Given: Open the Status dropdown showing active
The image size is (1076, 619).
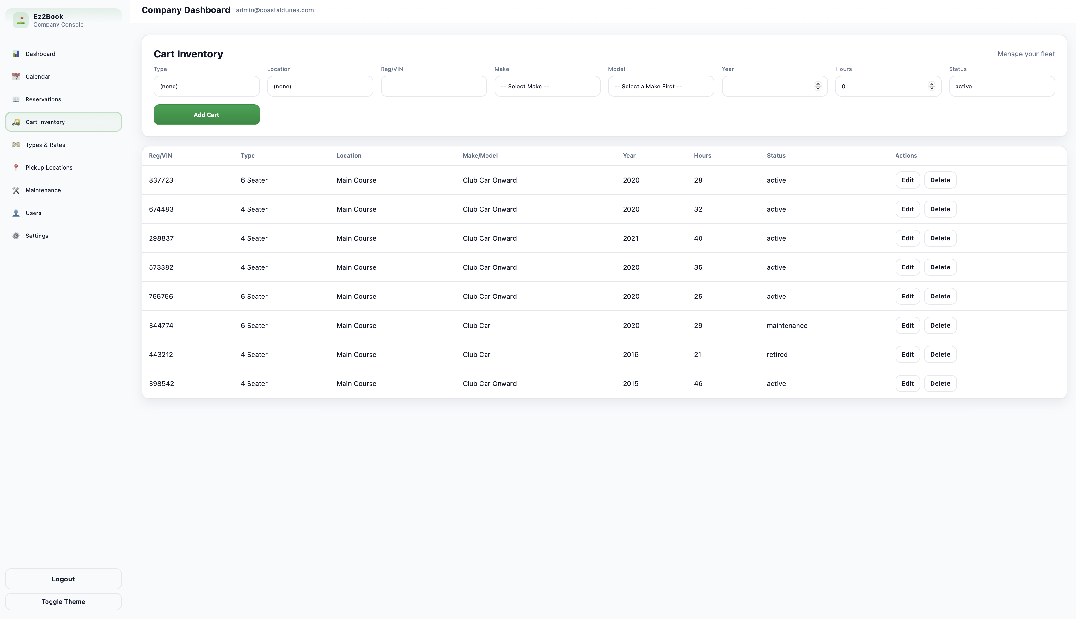Looking at the screenshot, I should [1001, 86].
